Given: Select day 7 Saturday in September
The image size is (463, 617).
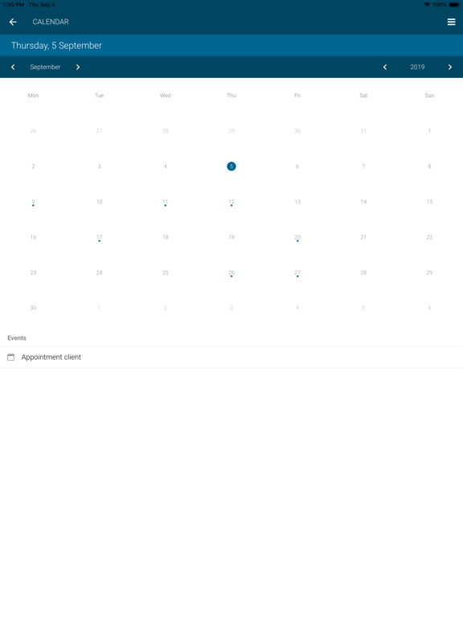Looking at the screenshot, I should pyautogui.click(x=363, y=166).
